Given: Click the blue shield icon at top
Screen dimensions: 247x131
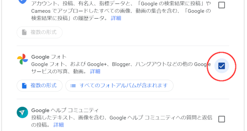Looking at the screenshot, I should 22,2.
